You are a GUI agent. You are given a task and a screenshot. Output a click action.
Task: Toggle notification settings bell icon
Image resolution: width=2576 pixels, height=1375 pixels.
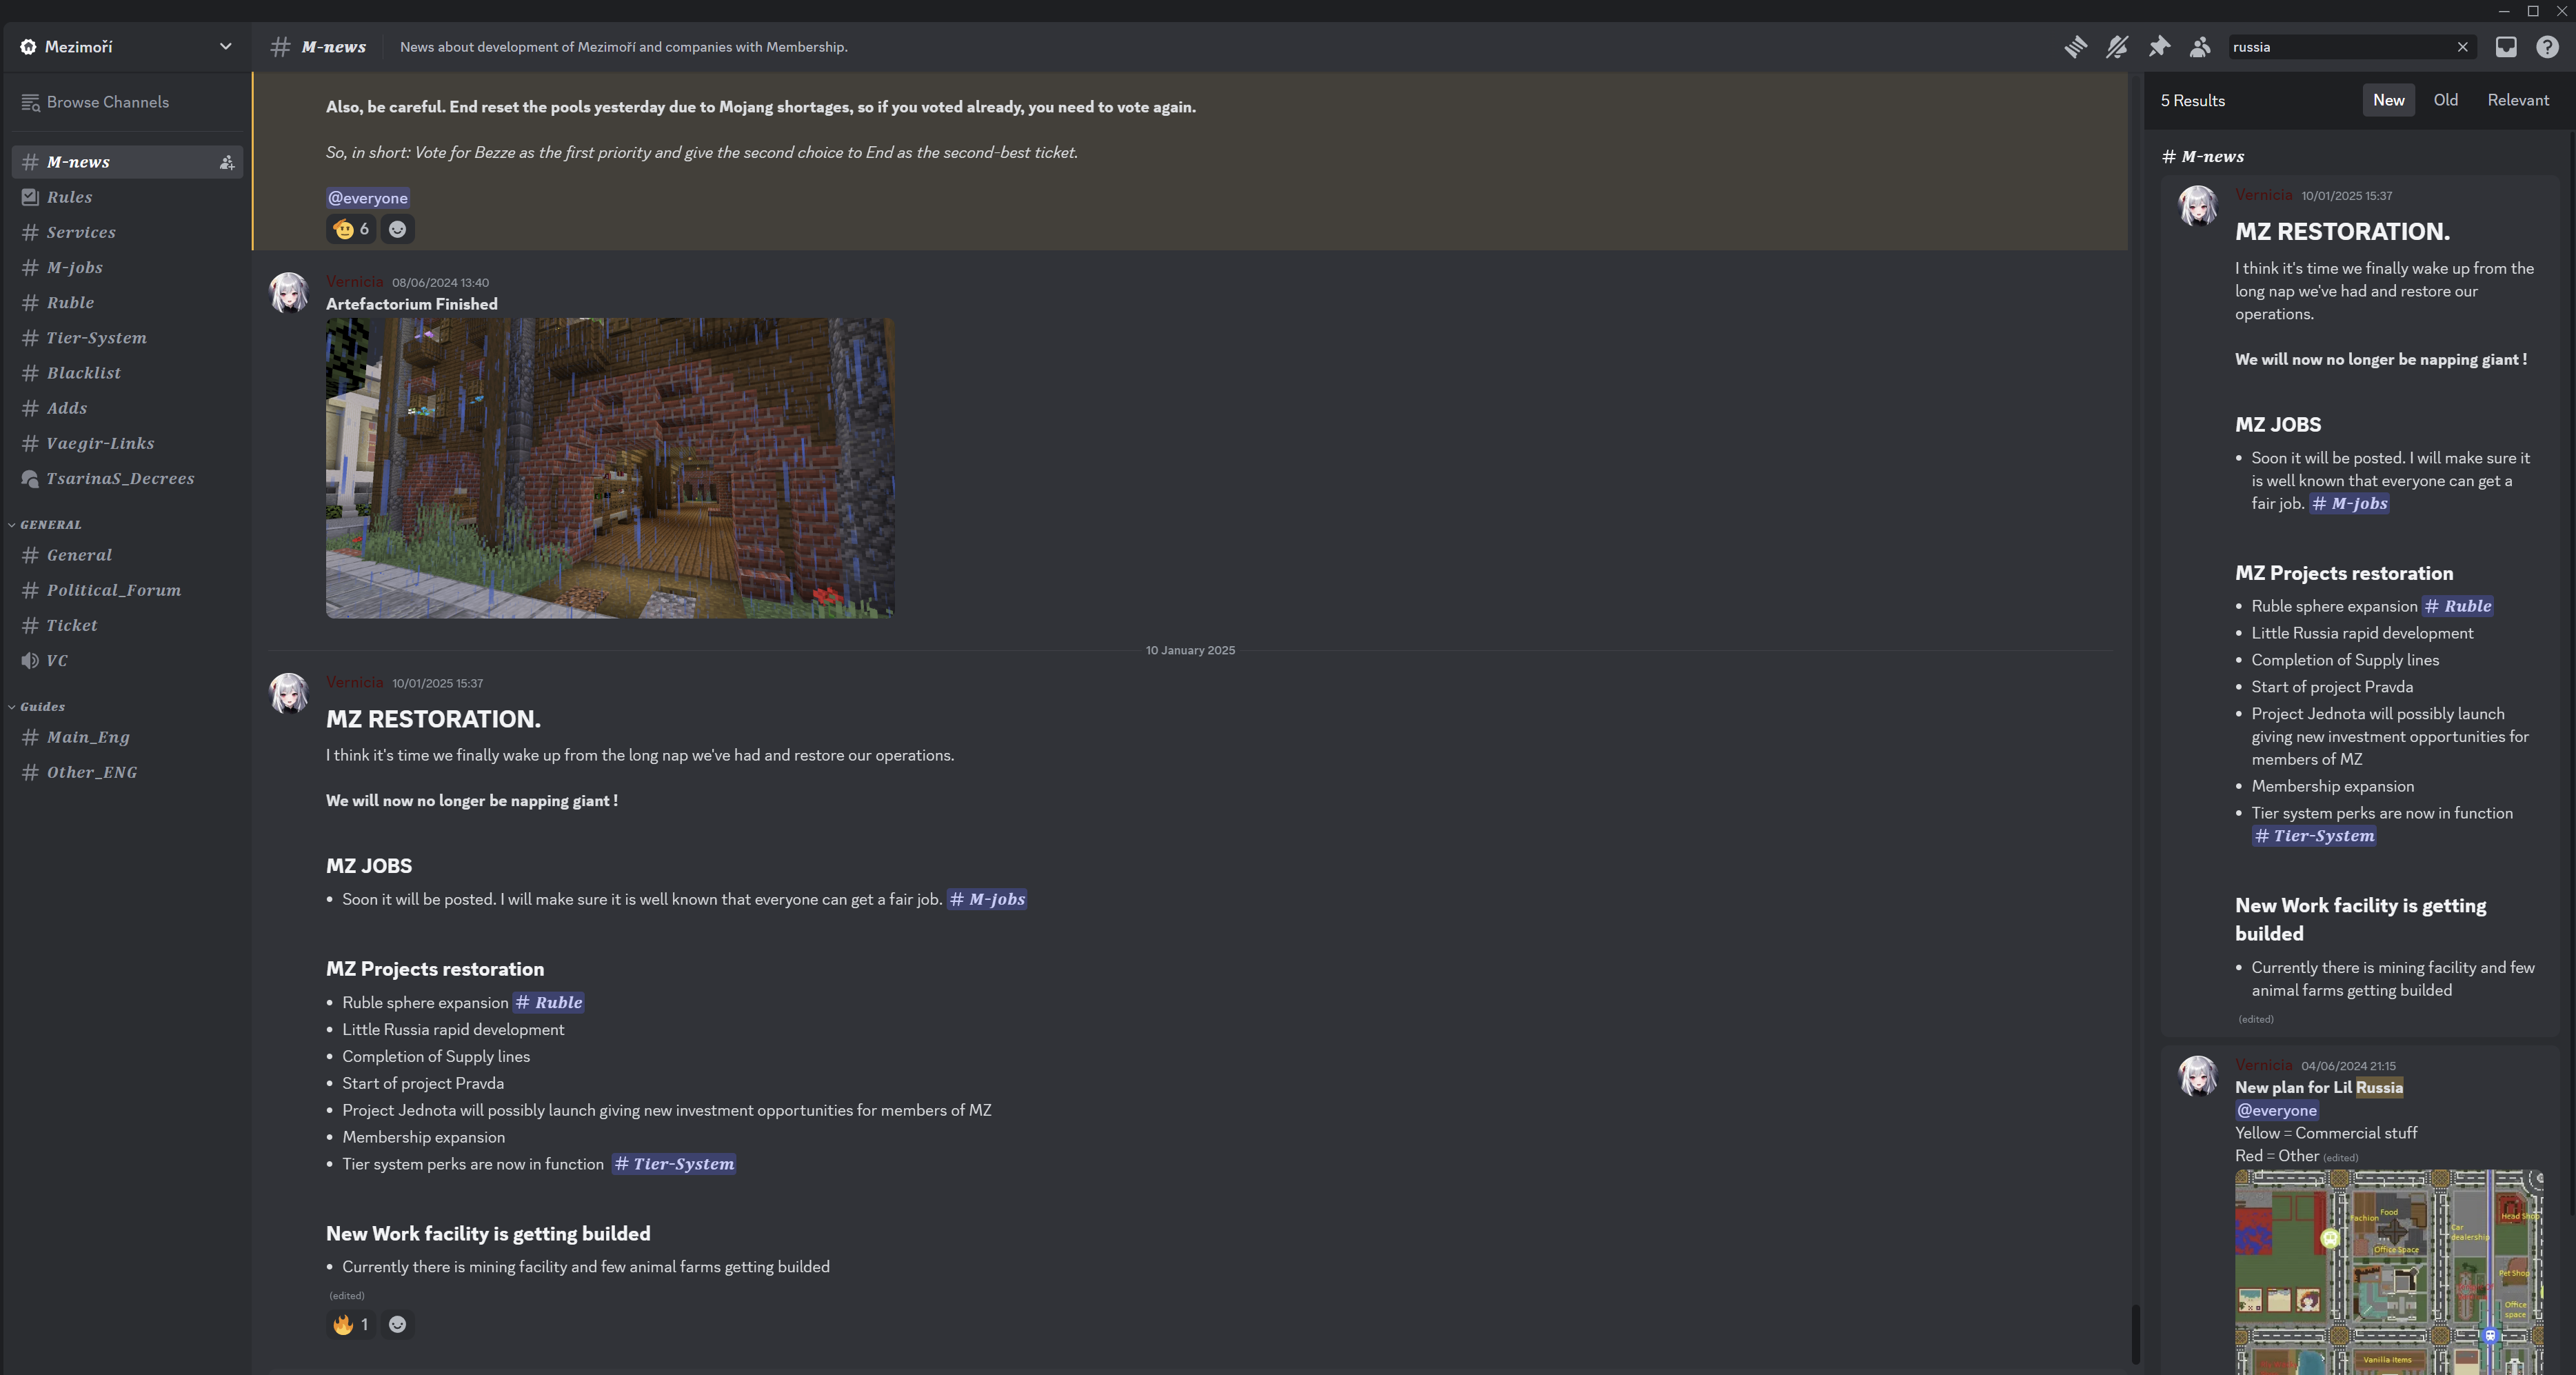(2117, 47)
